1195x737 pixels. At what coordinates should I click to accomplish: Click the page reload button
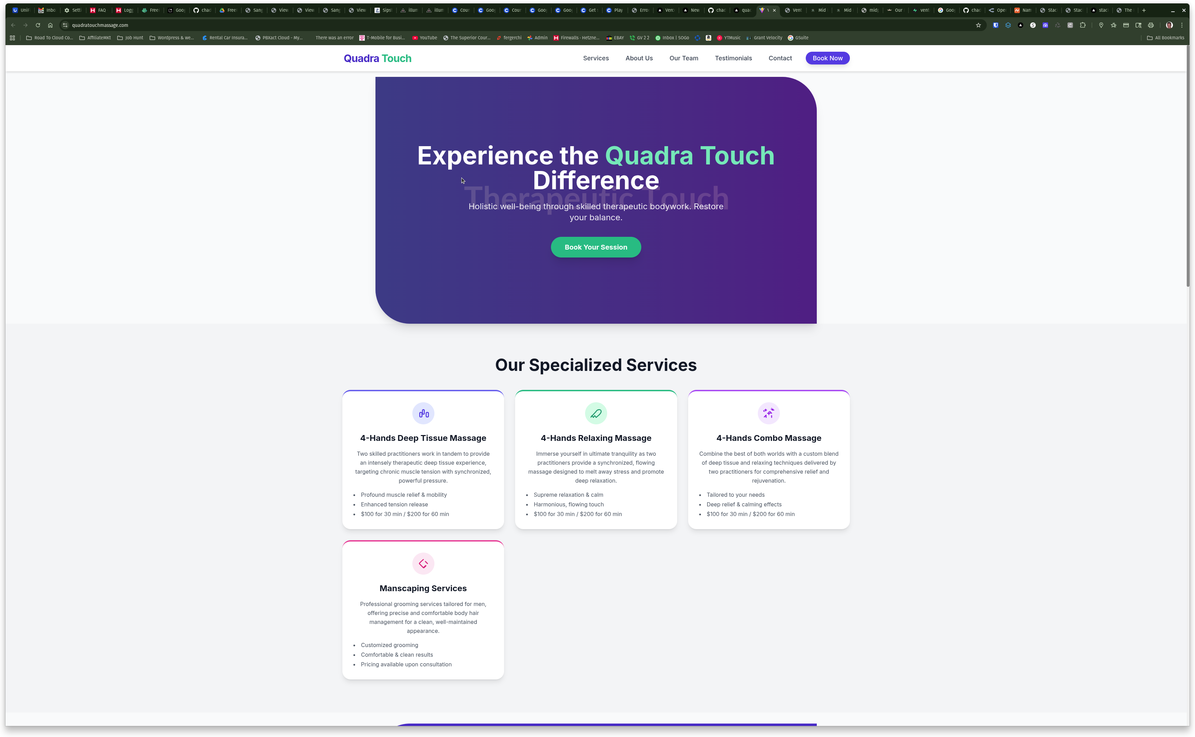point(38,25)
